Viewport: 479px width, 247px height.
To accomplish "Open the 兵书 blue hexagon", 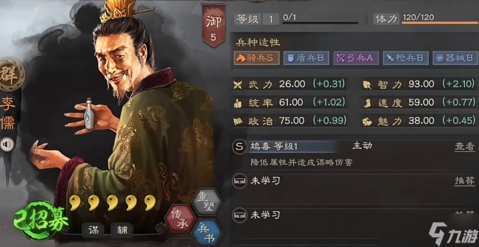I will coord(207,232).
